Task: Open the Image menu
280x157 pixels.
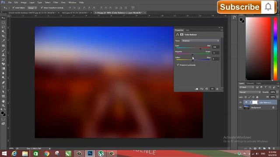Action: click(24, 3)
